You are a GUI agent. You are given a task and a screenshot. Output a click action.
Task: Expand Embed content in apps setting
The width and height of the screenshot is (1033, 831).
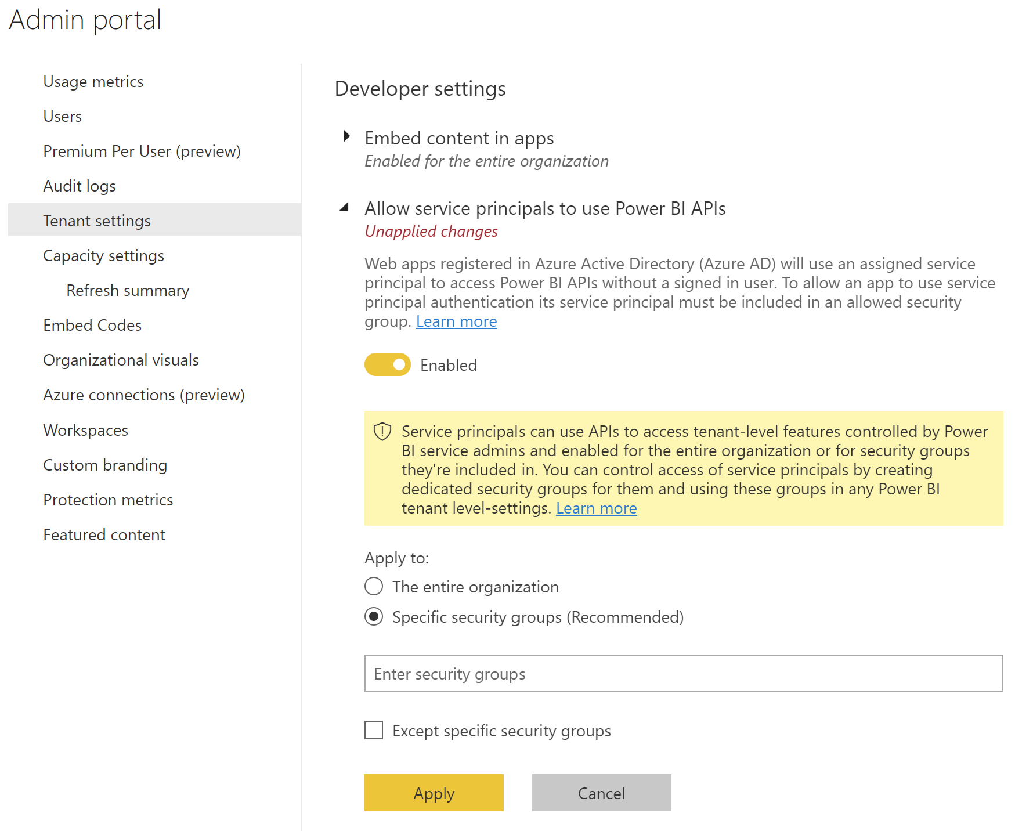pyautogui.click(x=346, y=137)
